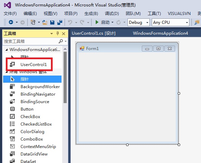Viewport: 201px width, 163px height.
Task: Click the New Project toolbar icon
Action: (x=33, y=22)
